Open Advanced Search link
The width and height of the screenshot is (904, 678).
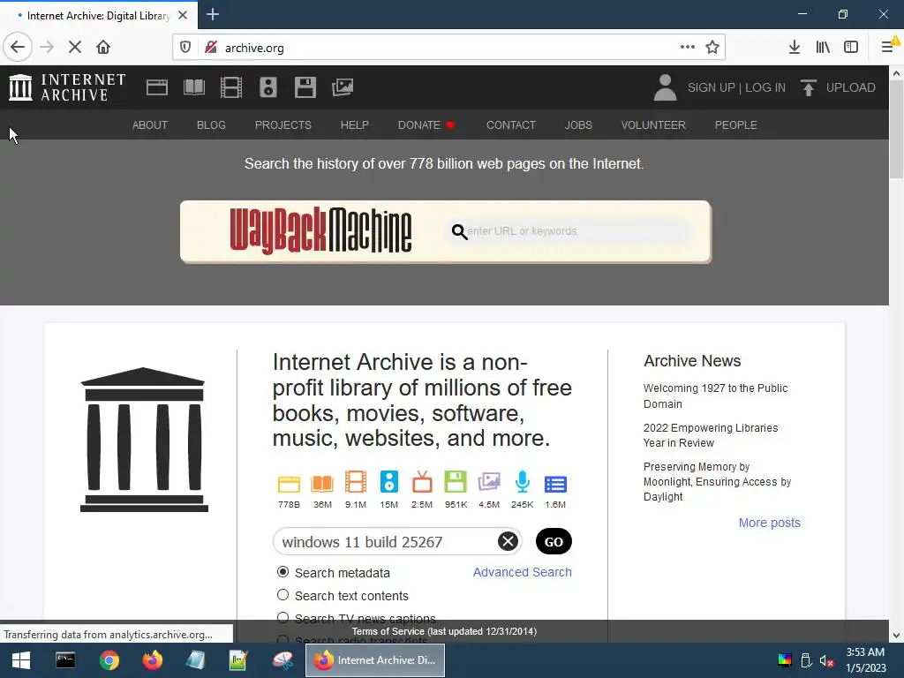[523, 572]
